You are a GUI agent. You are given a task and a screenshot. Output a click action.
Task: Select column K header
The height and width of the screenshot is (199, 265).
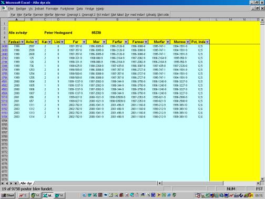click(x=200, y=19)
